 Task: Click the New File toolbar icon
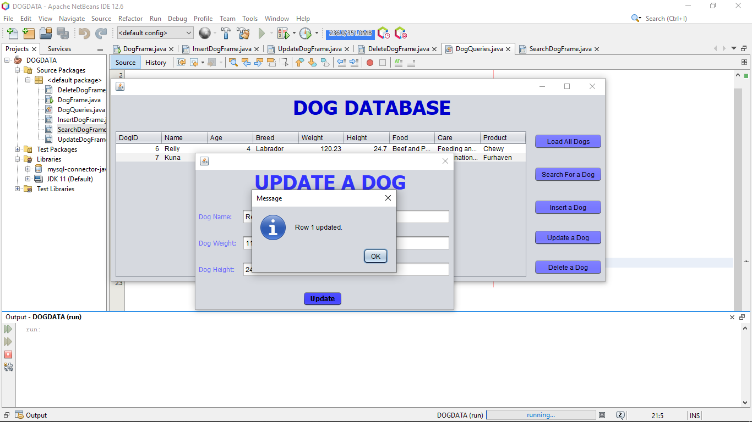tap(12, 34)
